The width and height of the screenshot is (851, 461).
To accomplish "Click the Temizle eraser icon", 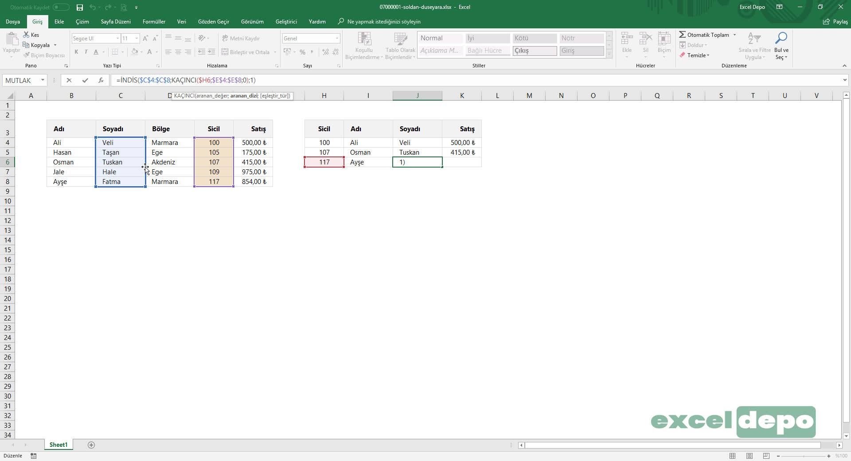I will [x=683, y=55].
